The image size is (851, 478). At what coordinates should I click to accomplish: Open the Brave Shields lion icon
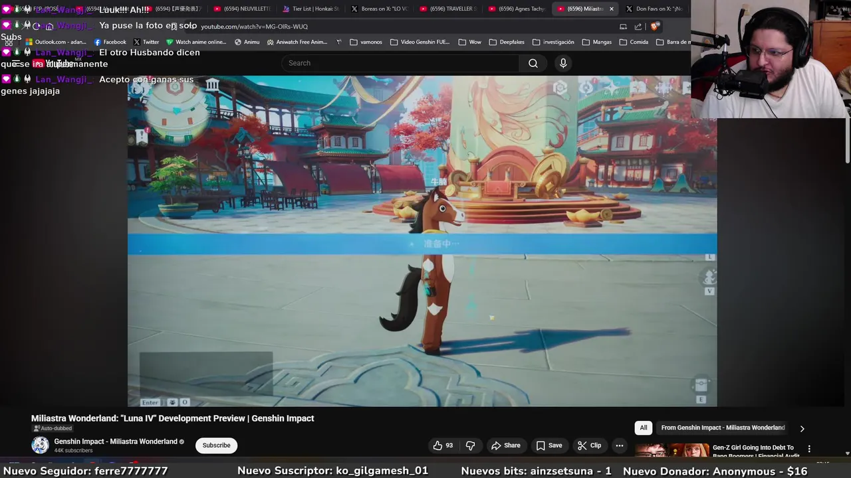pos(655,27)
